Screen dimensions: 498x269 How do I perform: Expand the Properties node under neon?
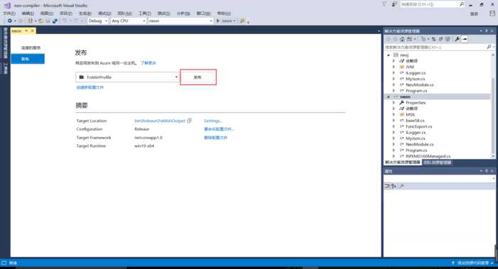click(394, 103)
